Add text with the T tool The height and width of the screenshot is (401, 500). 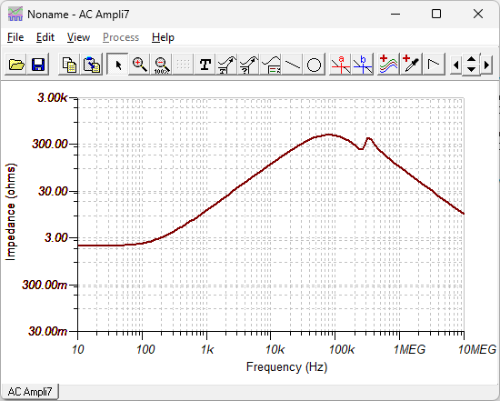pyautogui.click(x=205, y=65)
